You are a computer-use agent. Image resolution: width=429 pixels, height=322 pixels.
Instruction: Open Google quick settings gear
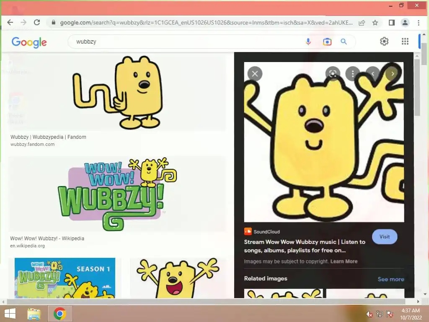pyautogui.click(x=384, y=42)
